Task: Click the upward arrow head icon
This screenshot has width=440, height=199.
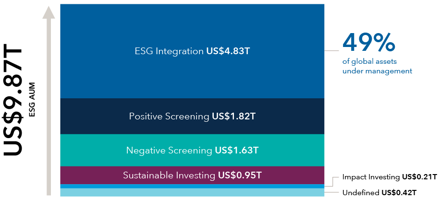Action: pos(49,12)
